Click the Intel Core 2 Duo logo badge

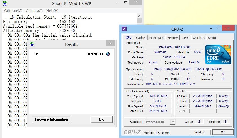pyautogui.click(x=218, y=55)
